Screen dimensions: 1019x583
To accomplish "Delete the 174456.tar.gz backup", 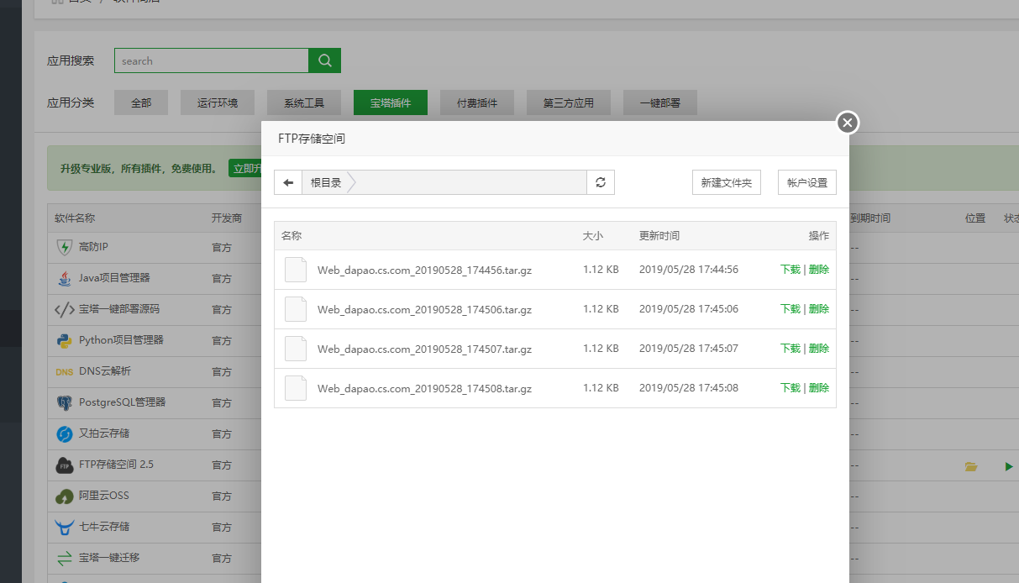I will 819,270.
